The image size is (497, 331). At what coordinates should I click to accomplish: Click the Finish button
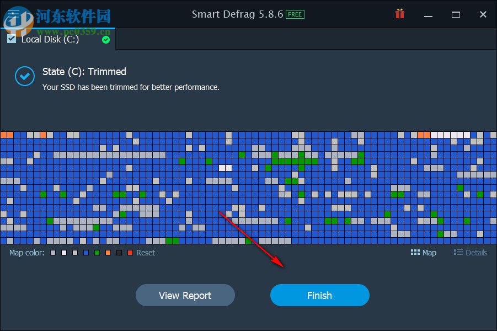tap(319, 295)
